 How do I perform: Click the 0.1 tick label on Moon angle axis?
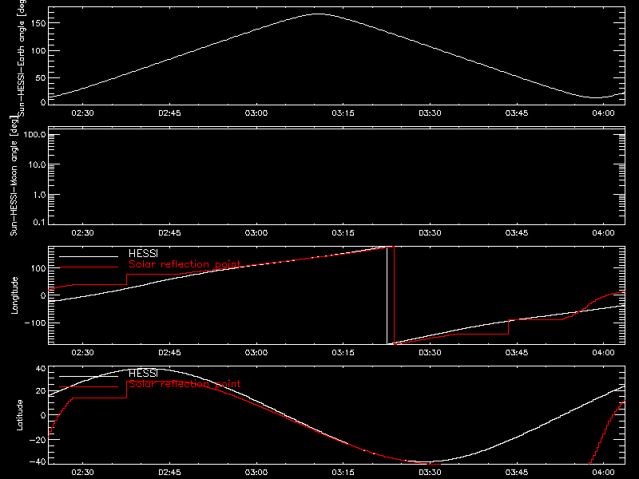(x=39, y=222)
